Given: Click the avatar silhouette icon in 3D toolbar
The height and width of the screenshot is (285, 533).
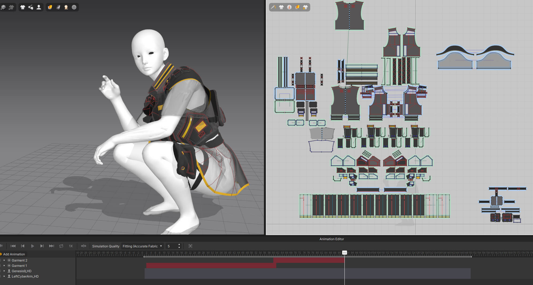Looking at the screenshot, I should click(39, 7).
